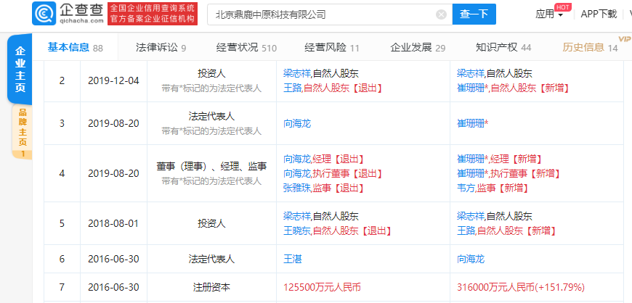Click the Qichacha logo icon
This screenshot has width=632, height=303.
click(x=44, y=13)
